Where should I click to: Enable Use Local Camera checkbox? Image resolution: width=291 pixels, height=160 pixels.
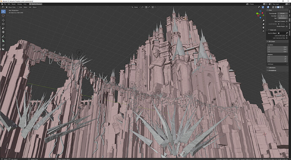coord(287,22)
